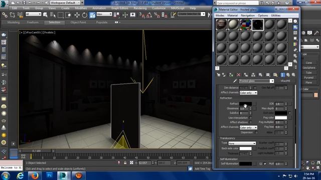This screenshot has height=180, width=321.
Task: Toggle Show Shaded Material in Viewport
Action: 275,75
